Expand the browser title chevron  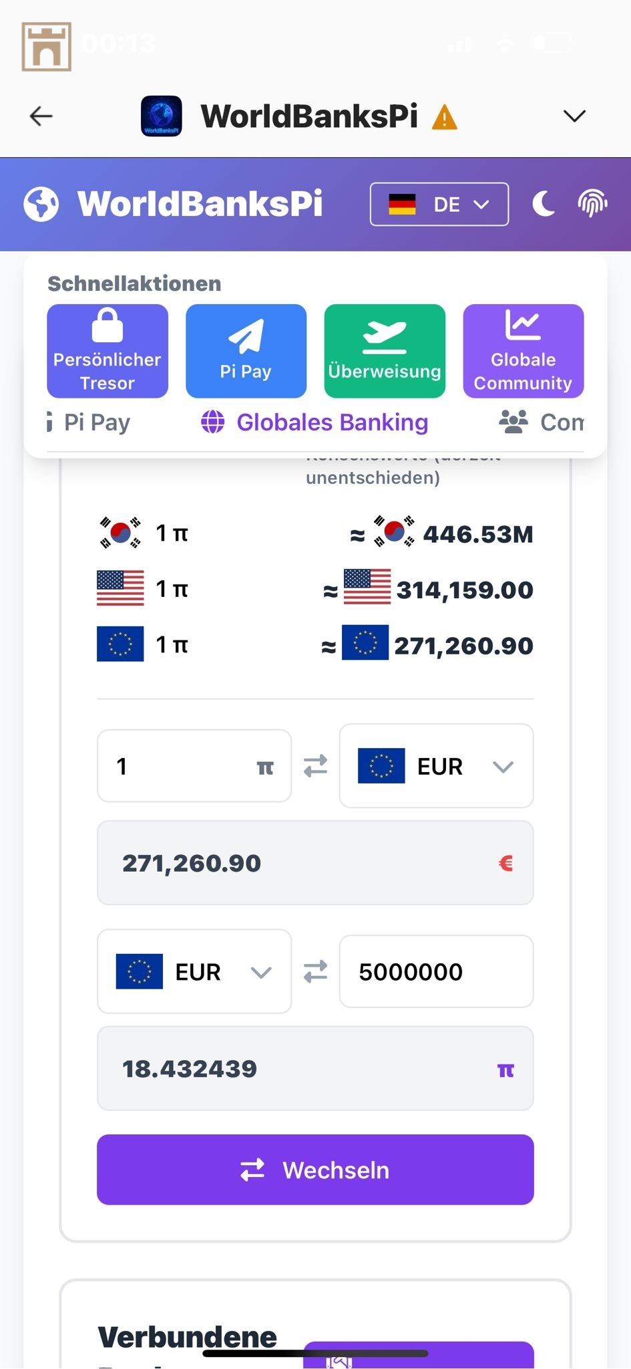click(574, 116)
